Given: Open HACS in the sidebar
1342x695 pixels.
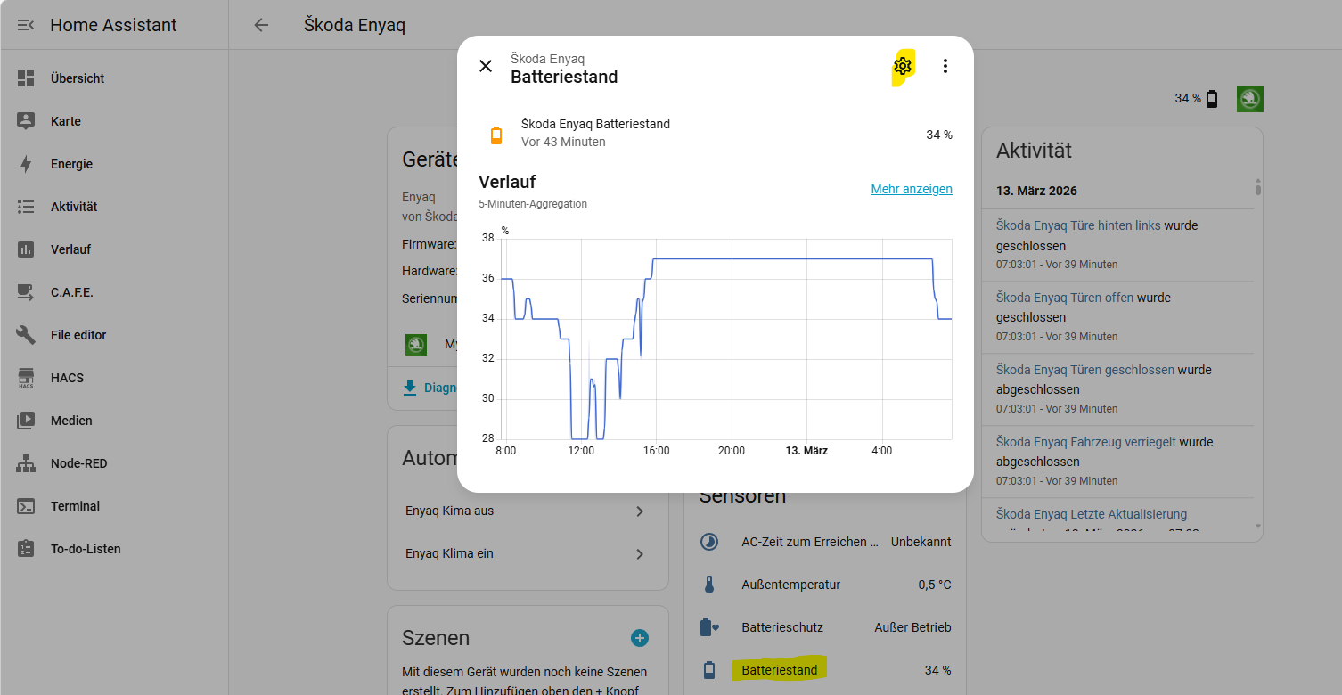Looking at the screenshot, I should pyautogui.click(x=67, y=378).
